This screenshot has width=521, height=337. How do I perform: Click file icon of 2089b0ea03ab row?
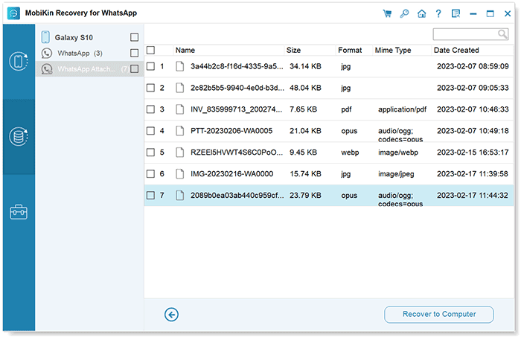180,195
